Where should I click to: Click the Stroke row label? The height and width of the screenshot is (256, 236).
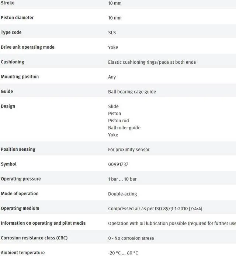(x=8, y=3)
